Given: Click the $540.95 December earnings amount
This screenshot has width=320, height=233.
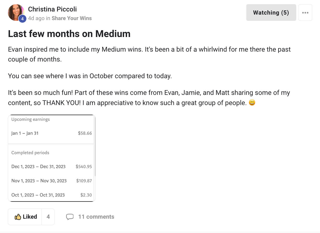Looking at the screenshot, I should click(84, 167).
